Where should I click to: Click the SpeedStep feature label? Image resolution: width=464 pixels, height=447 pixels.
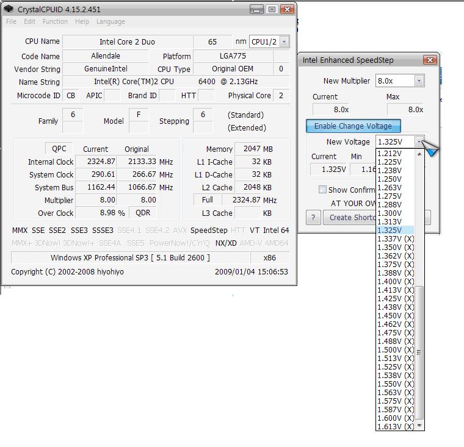pos(209,231)
